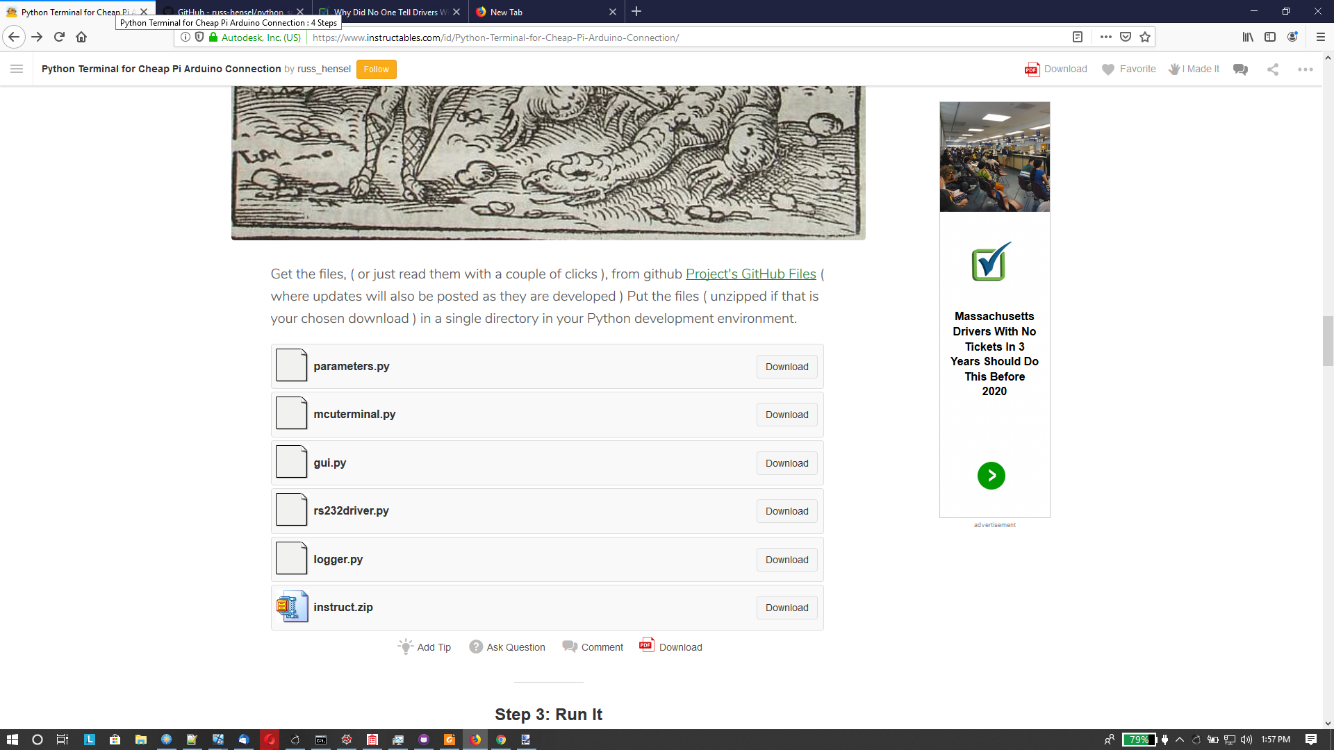Bookmark page with star icon

click(1145, 37)
